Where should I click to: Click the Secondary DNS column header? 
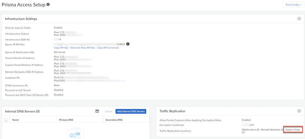[115, 120]
